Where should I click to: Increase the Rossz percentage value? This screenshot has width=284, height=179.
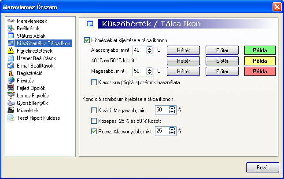172,129
